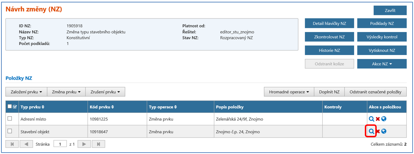The image size is (414, 154).
Task: Click the Zavřít button
Action: [x=390, y=10]
